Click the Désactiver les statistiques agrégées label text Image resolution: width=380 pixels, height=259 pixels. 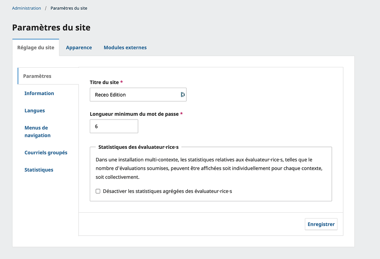[x=167, y=191]
